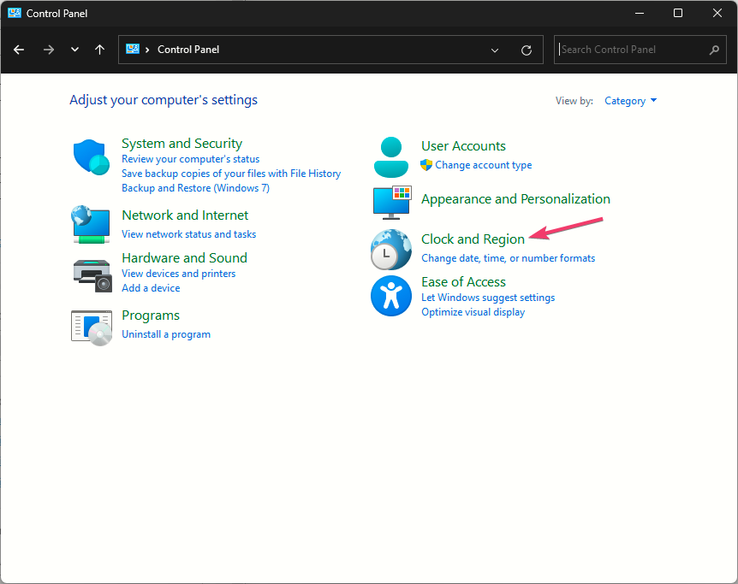Click in the Search Control Panel field
The width and height of the screenshot is (738, 584).
point(632,50)
